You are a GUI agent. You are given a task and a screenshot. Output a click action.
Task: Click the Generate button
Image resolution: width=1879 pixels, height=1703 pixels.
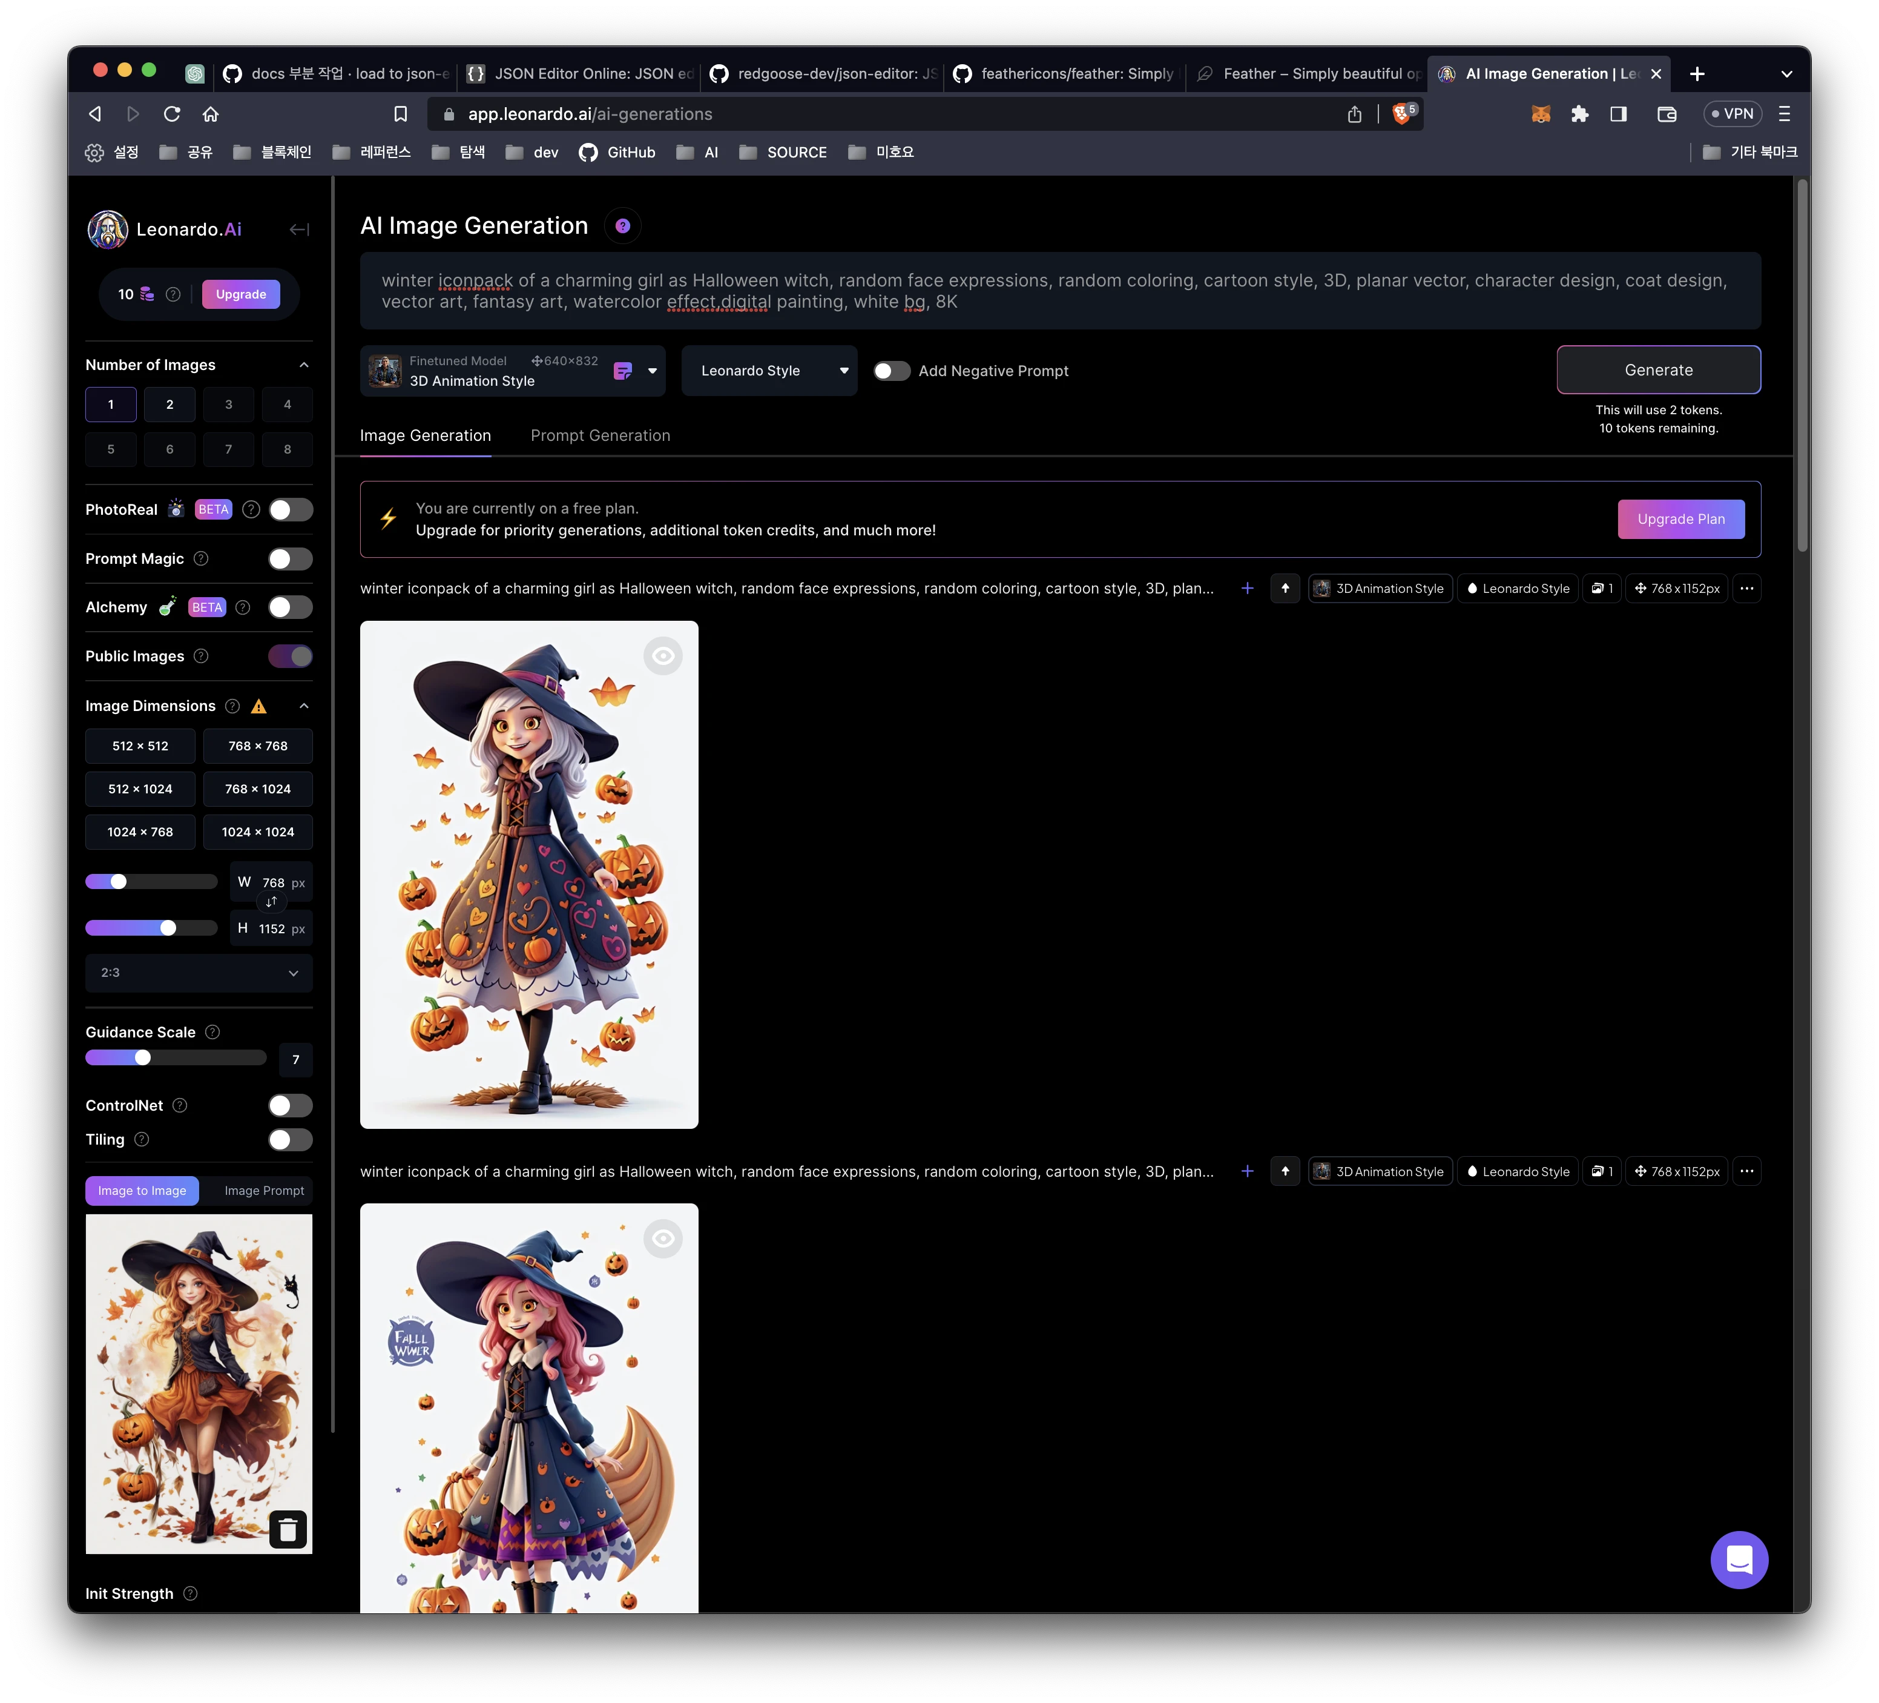click(x=1658, y=370)
